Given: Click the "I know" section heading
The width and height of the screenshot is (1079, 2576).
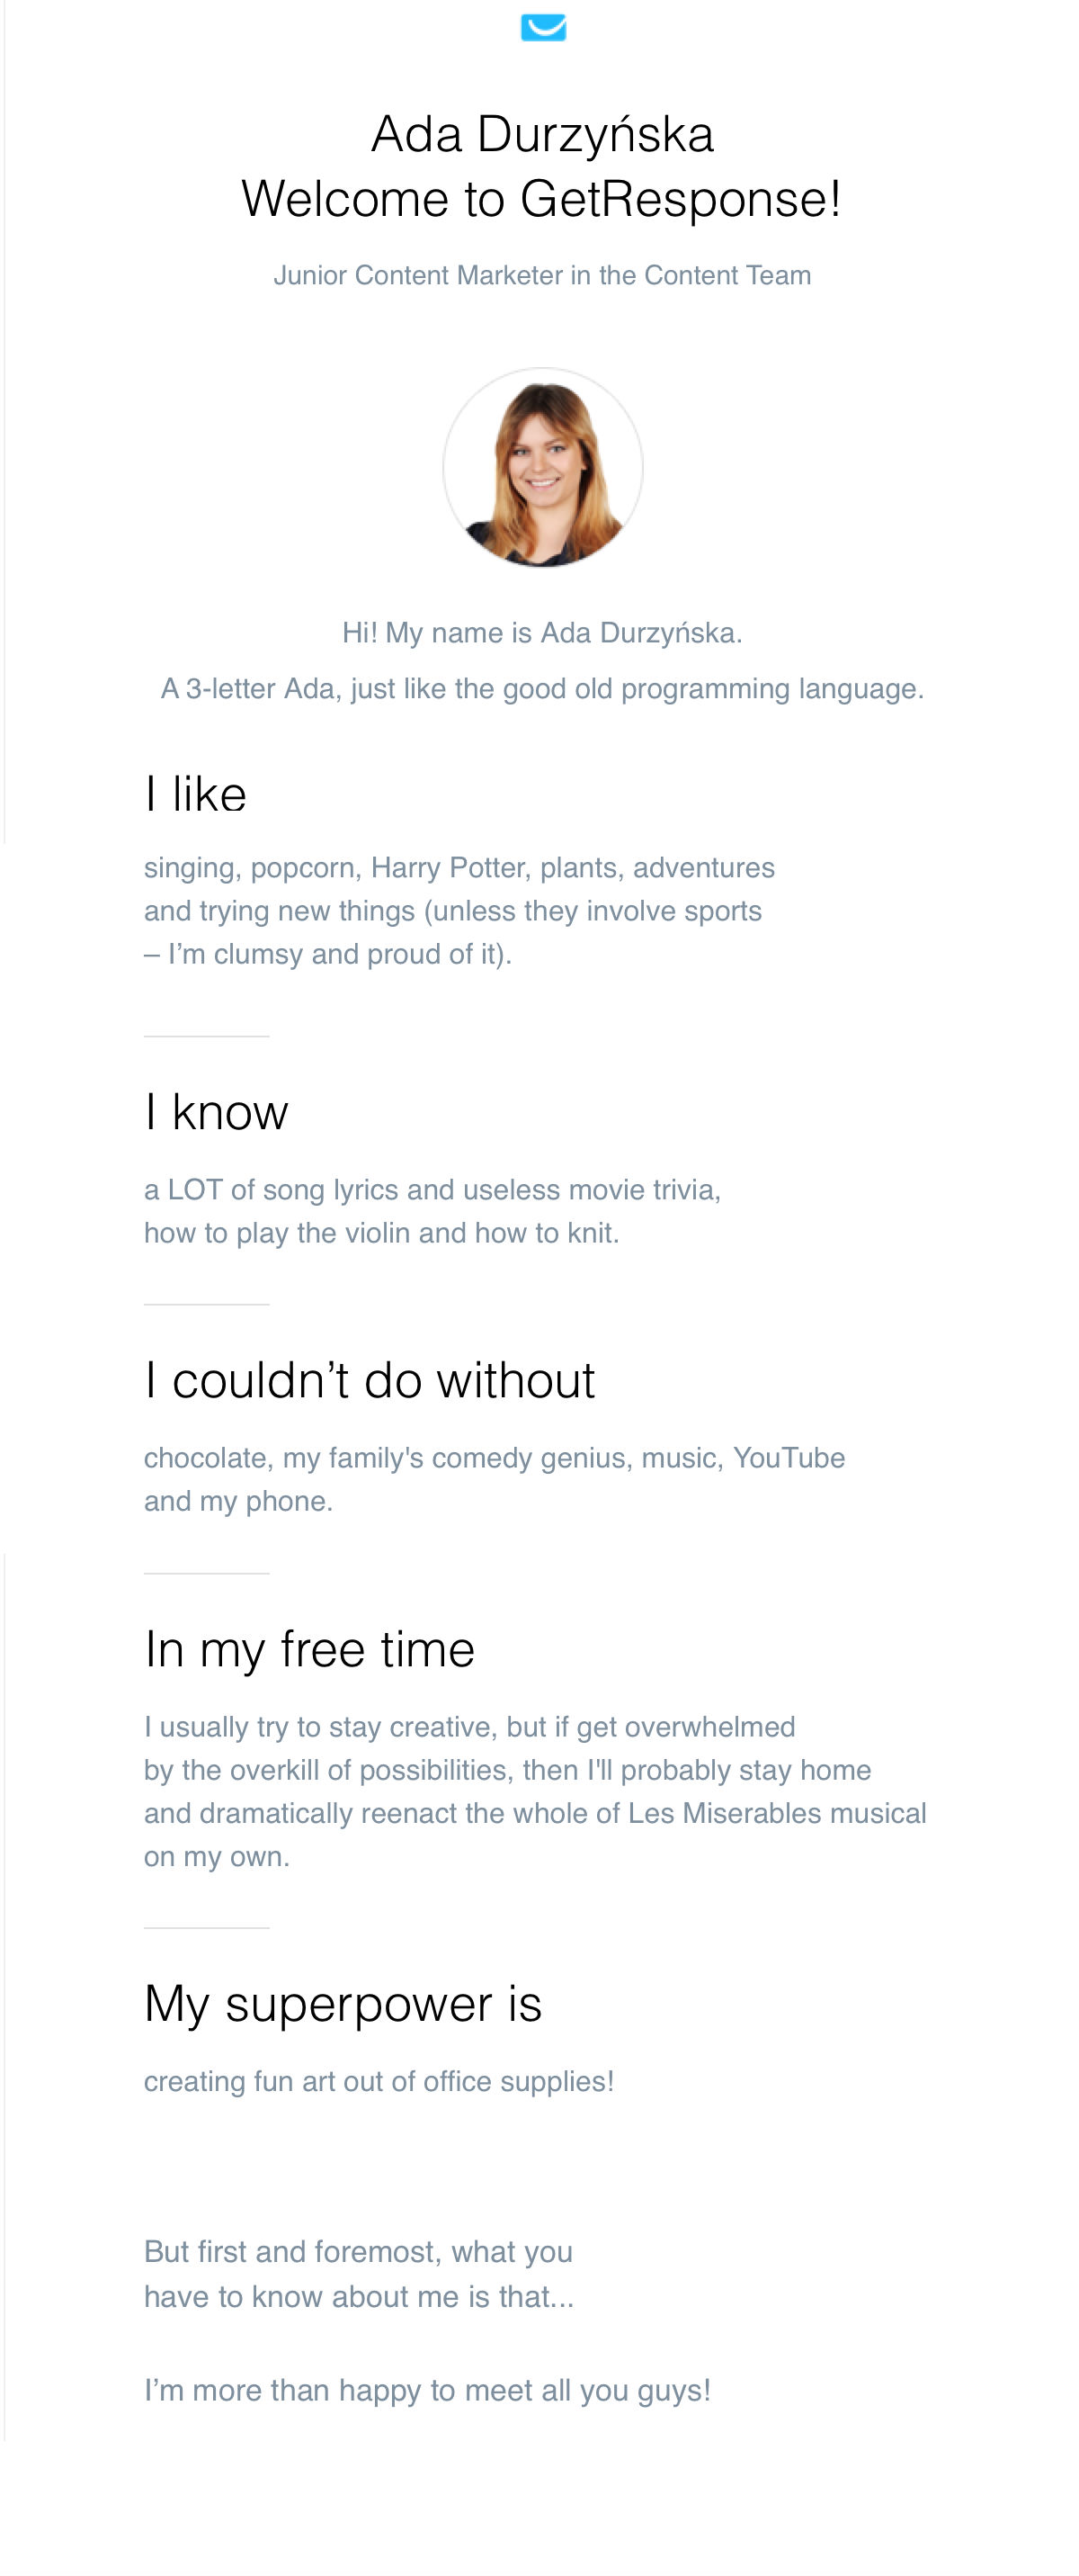Looking at the screenshot, I should [217, 1112].
